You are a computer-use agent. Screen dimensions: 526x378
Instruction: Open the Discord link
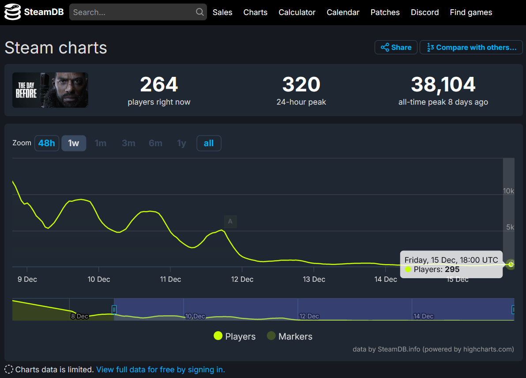tap(425, 12)
